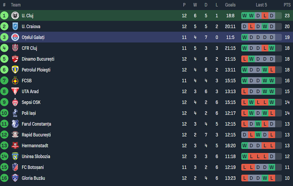
Task: Click the Petrolul Ploiești crest icon
Action: point(15,70)
